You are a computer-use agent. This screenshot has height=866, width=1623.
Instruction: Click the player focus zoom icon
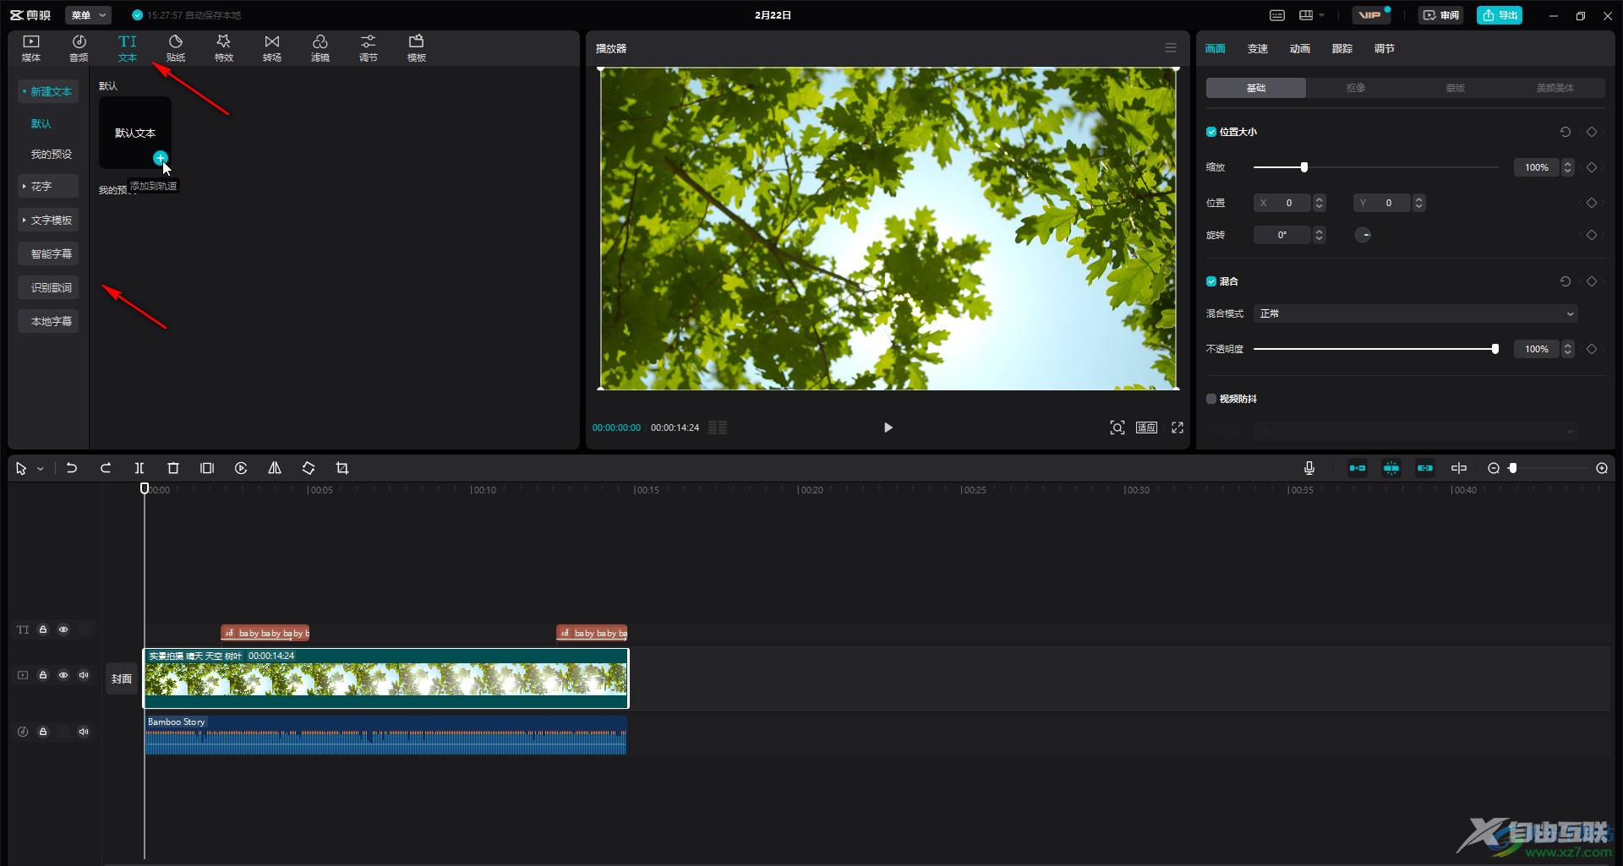pos(1118,428)
